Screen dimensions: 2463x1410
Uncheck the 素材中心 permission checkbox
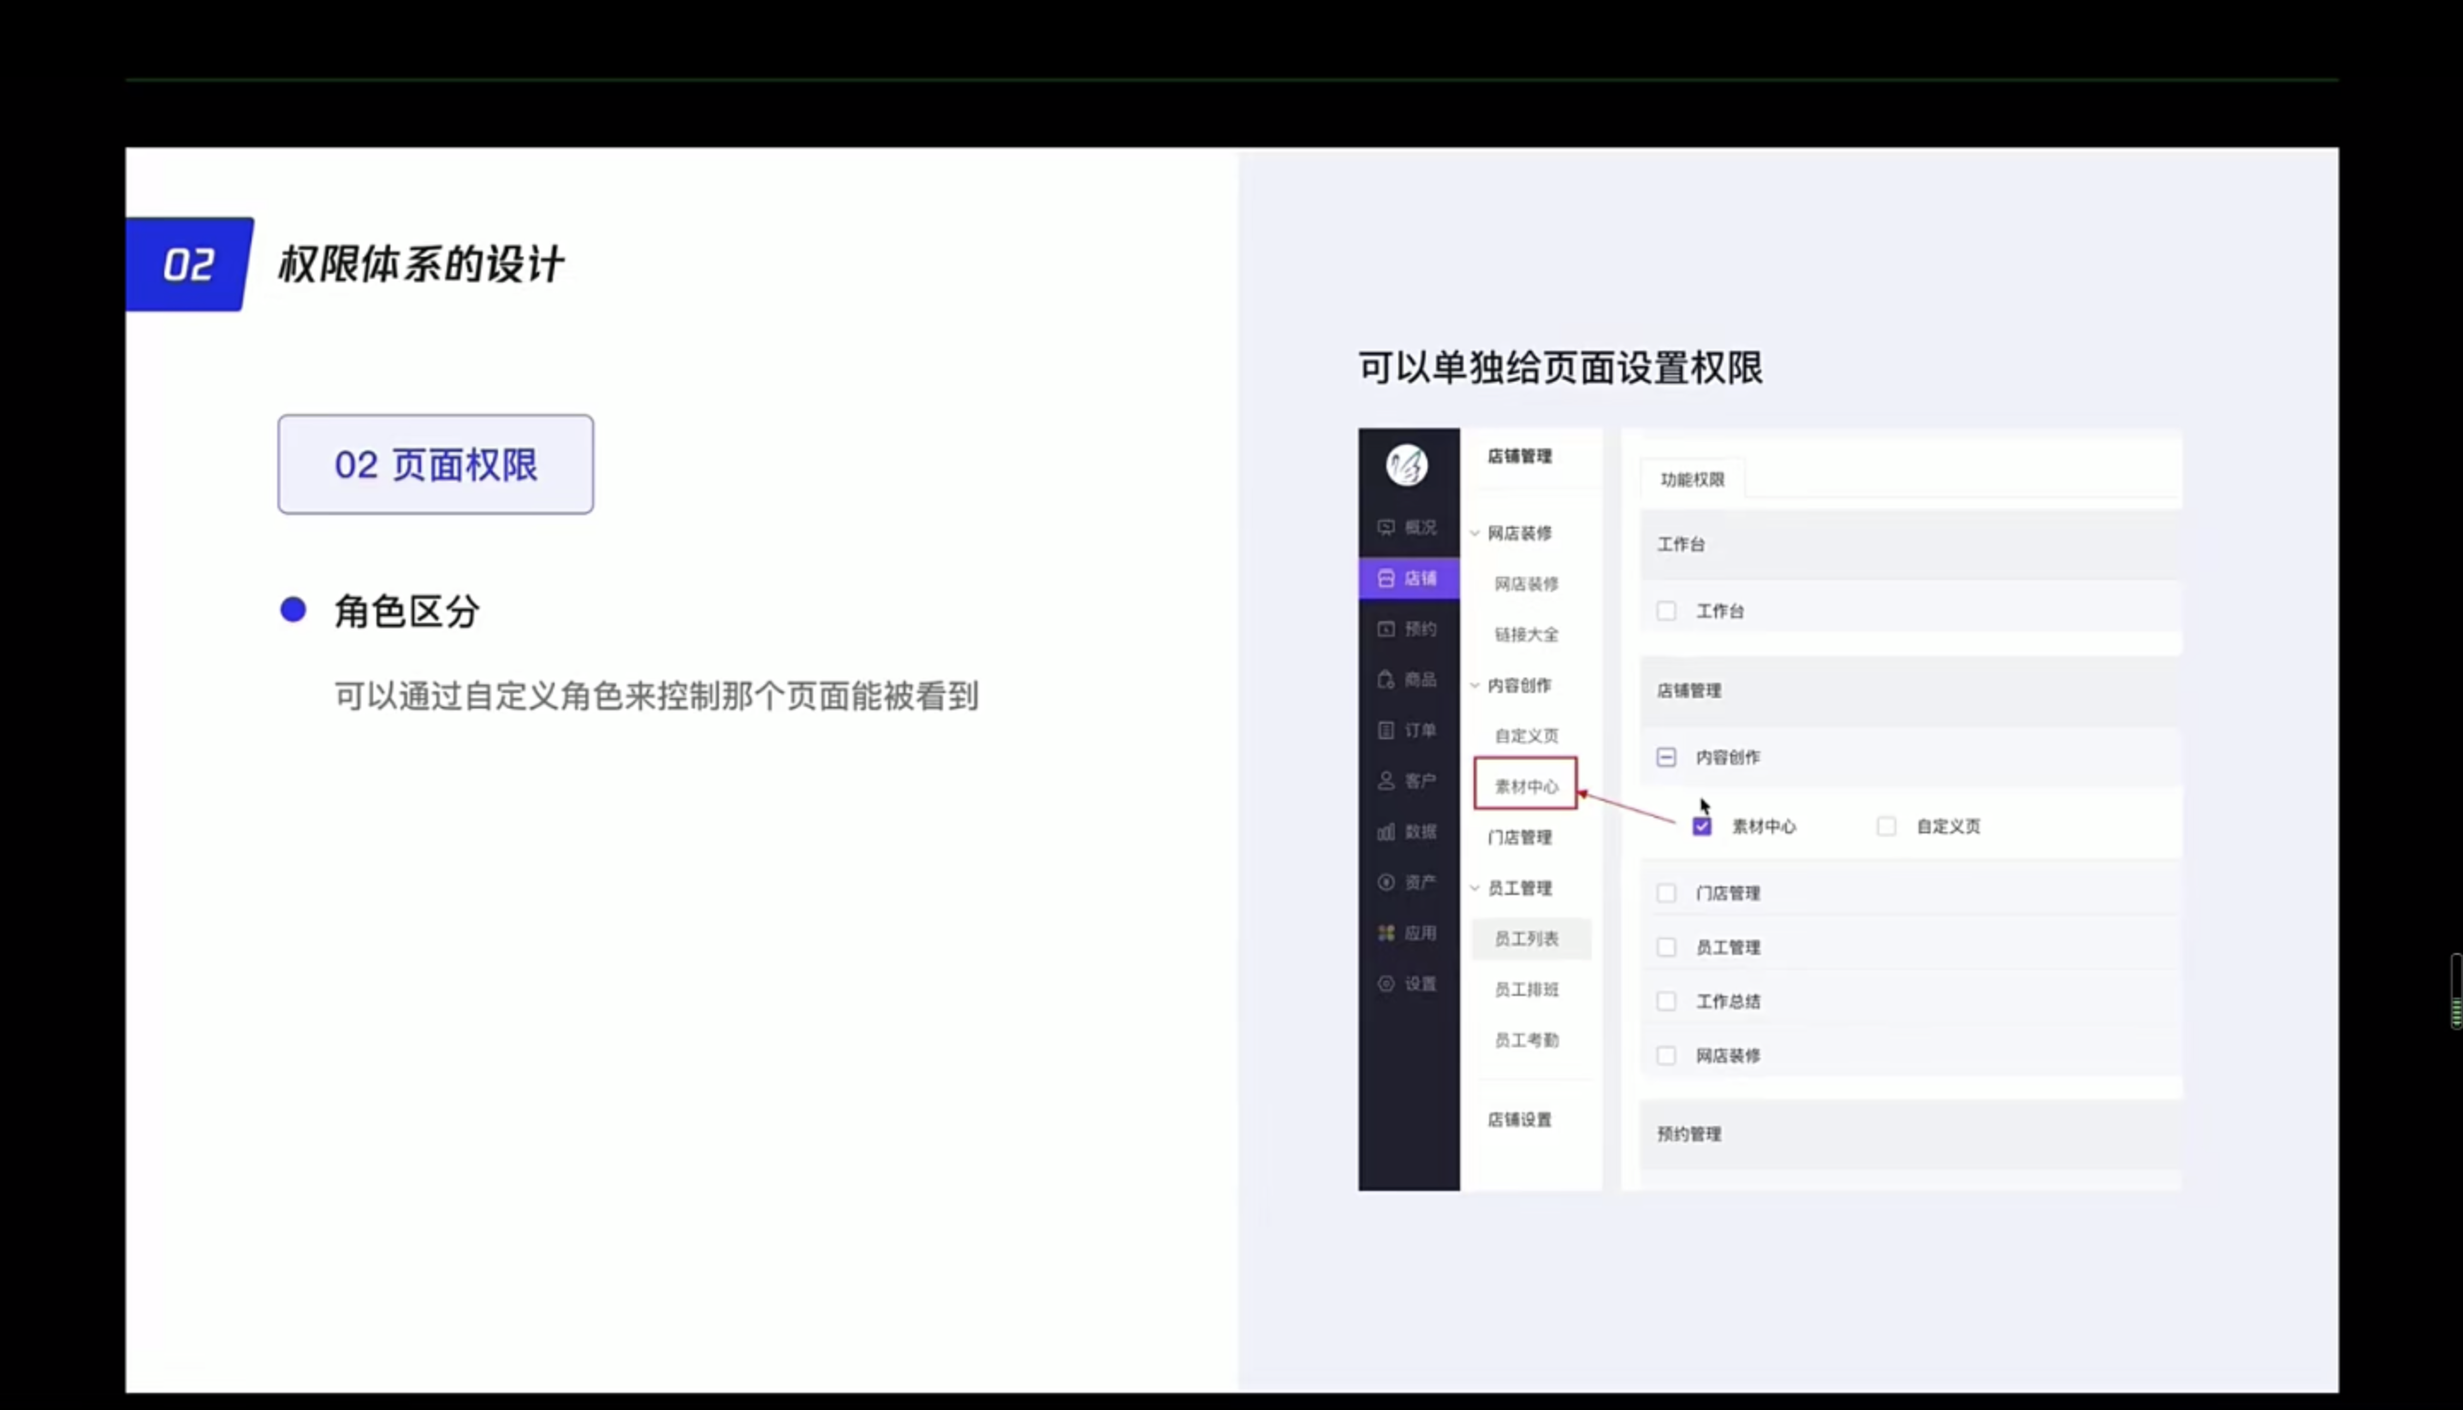coord(1701,826)
